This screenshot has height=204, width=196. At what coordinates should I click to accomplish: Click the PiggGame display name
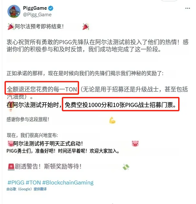pos(35,8)
